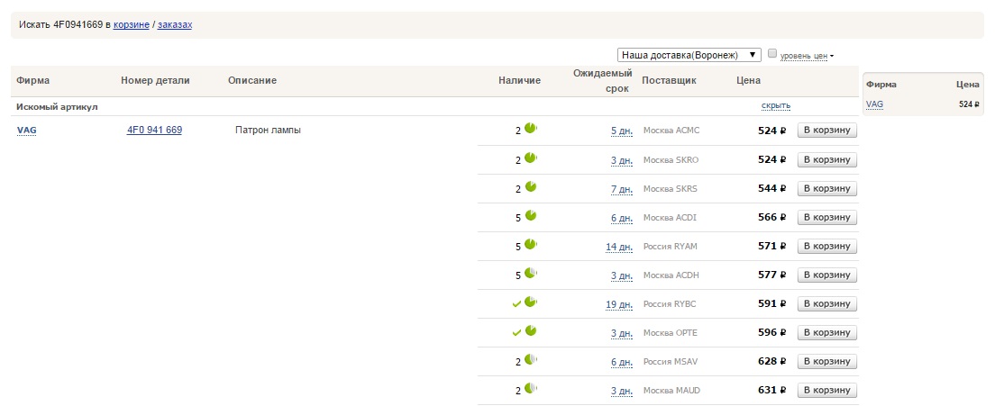Viewport: 995px width, 406px height.
Task: Click the 3 дн. delivery term for MAUD
Action: [622, 391]
